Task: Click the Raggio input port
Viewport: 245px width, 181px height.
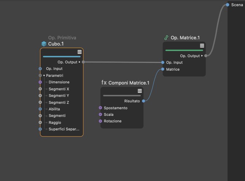Action: click(40, 122)
